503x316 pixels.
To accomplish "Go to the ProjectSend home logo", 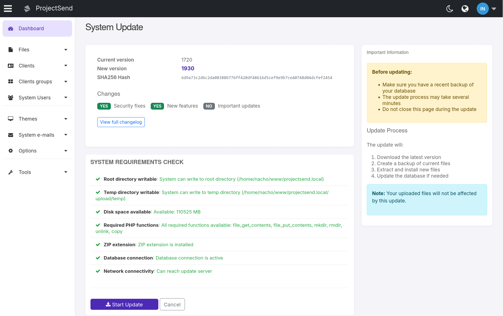I will click(x=48, y=8).
